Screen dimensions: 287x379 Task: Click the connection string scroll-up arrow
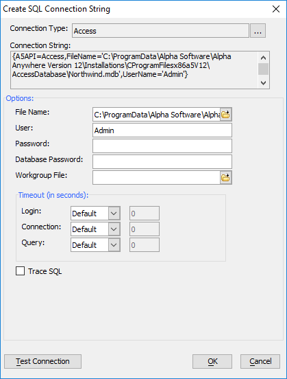point(263,58)
